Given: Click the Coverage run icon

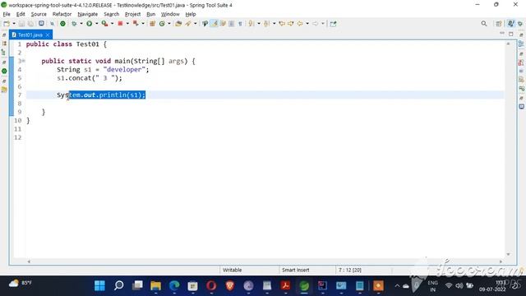Looking at the screenshot, I should point(104,24).
